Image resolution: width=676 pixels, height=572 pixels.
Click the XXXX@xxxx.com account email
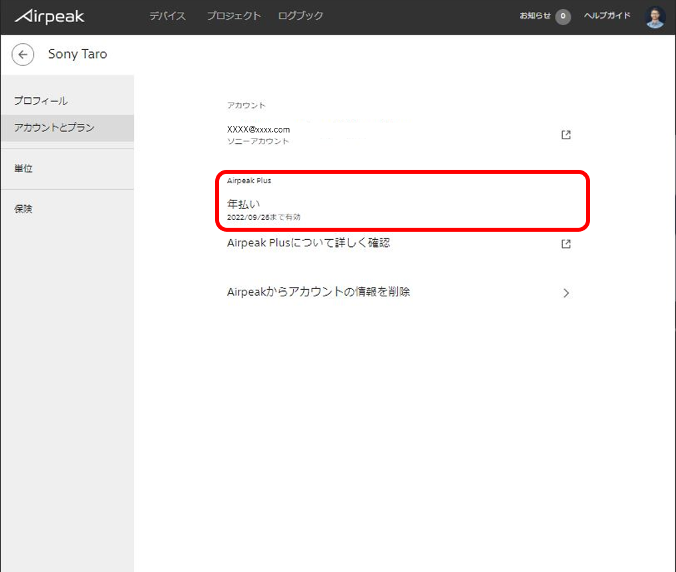258,130
